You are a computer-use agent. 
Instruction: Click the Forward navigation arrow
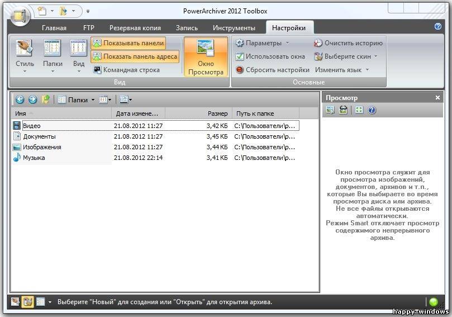[x=32, y=100]
